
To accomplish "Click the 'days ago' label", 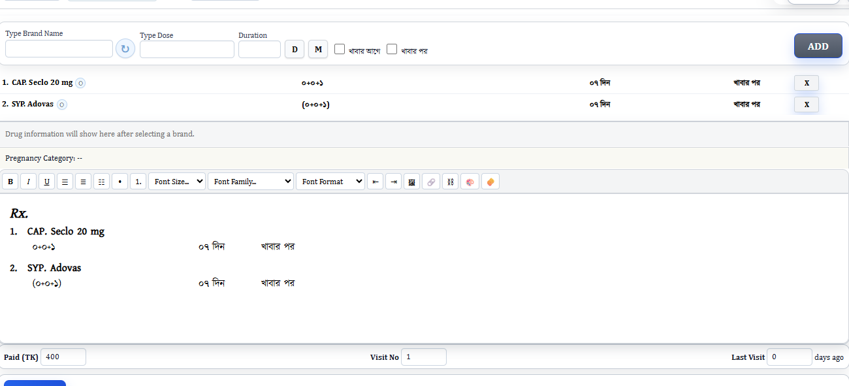I will point(829,357).
